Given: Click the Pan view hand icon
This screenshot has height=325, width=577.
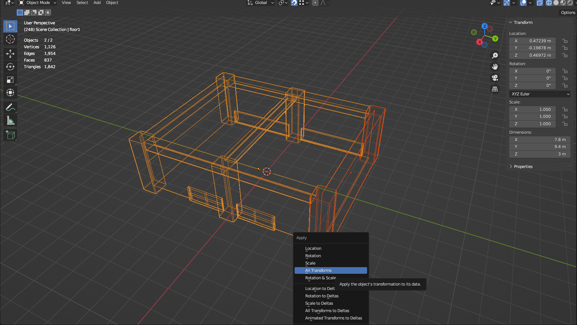Looking at the screenshot, I should [495, 67].
